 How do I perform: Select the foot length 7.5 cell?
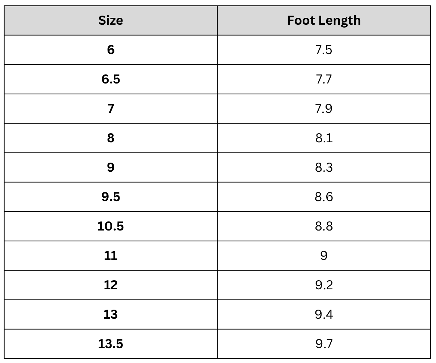324,50
